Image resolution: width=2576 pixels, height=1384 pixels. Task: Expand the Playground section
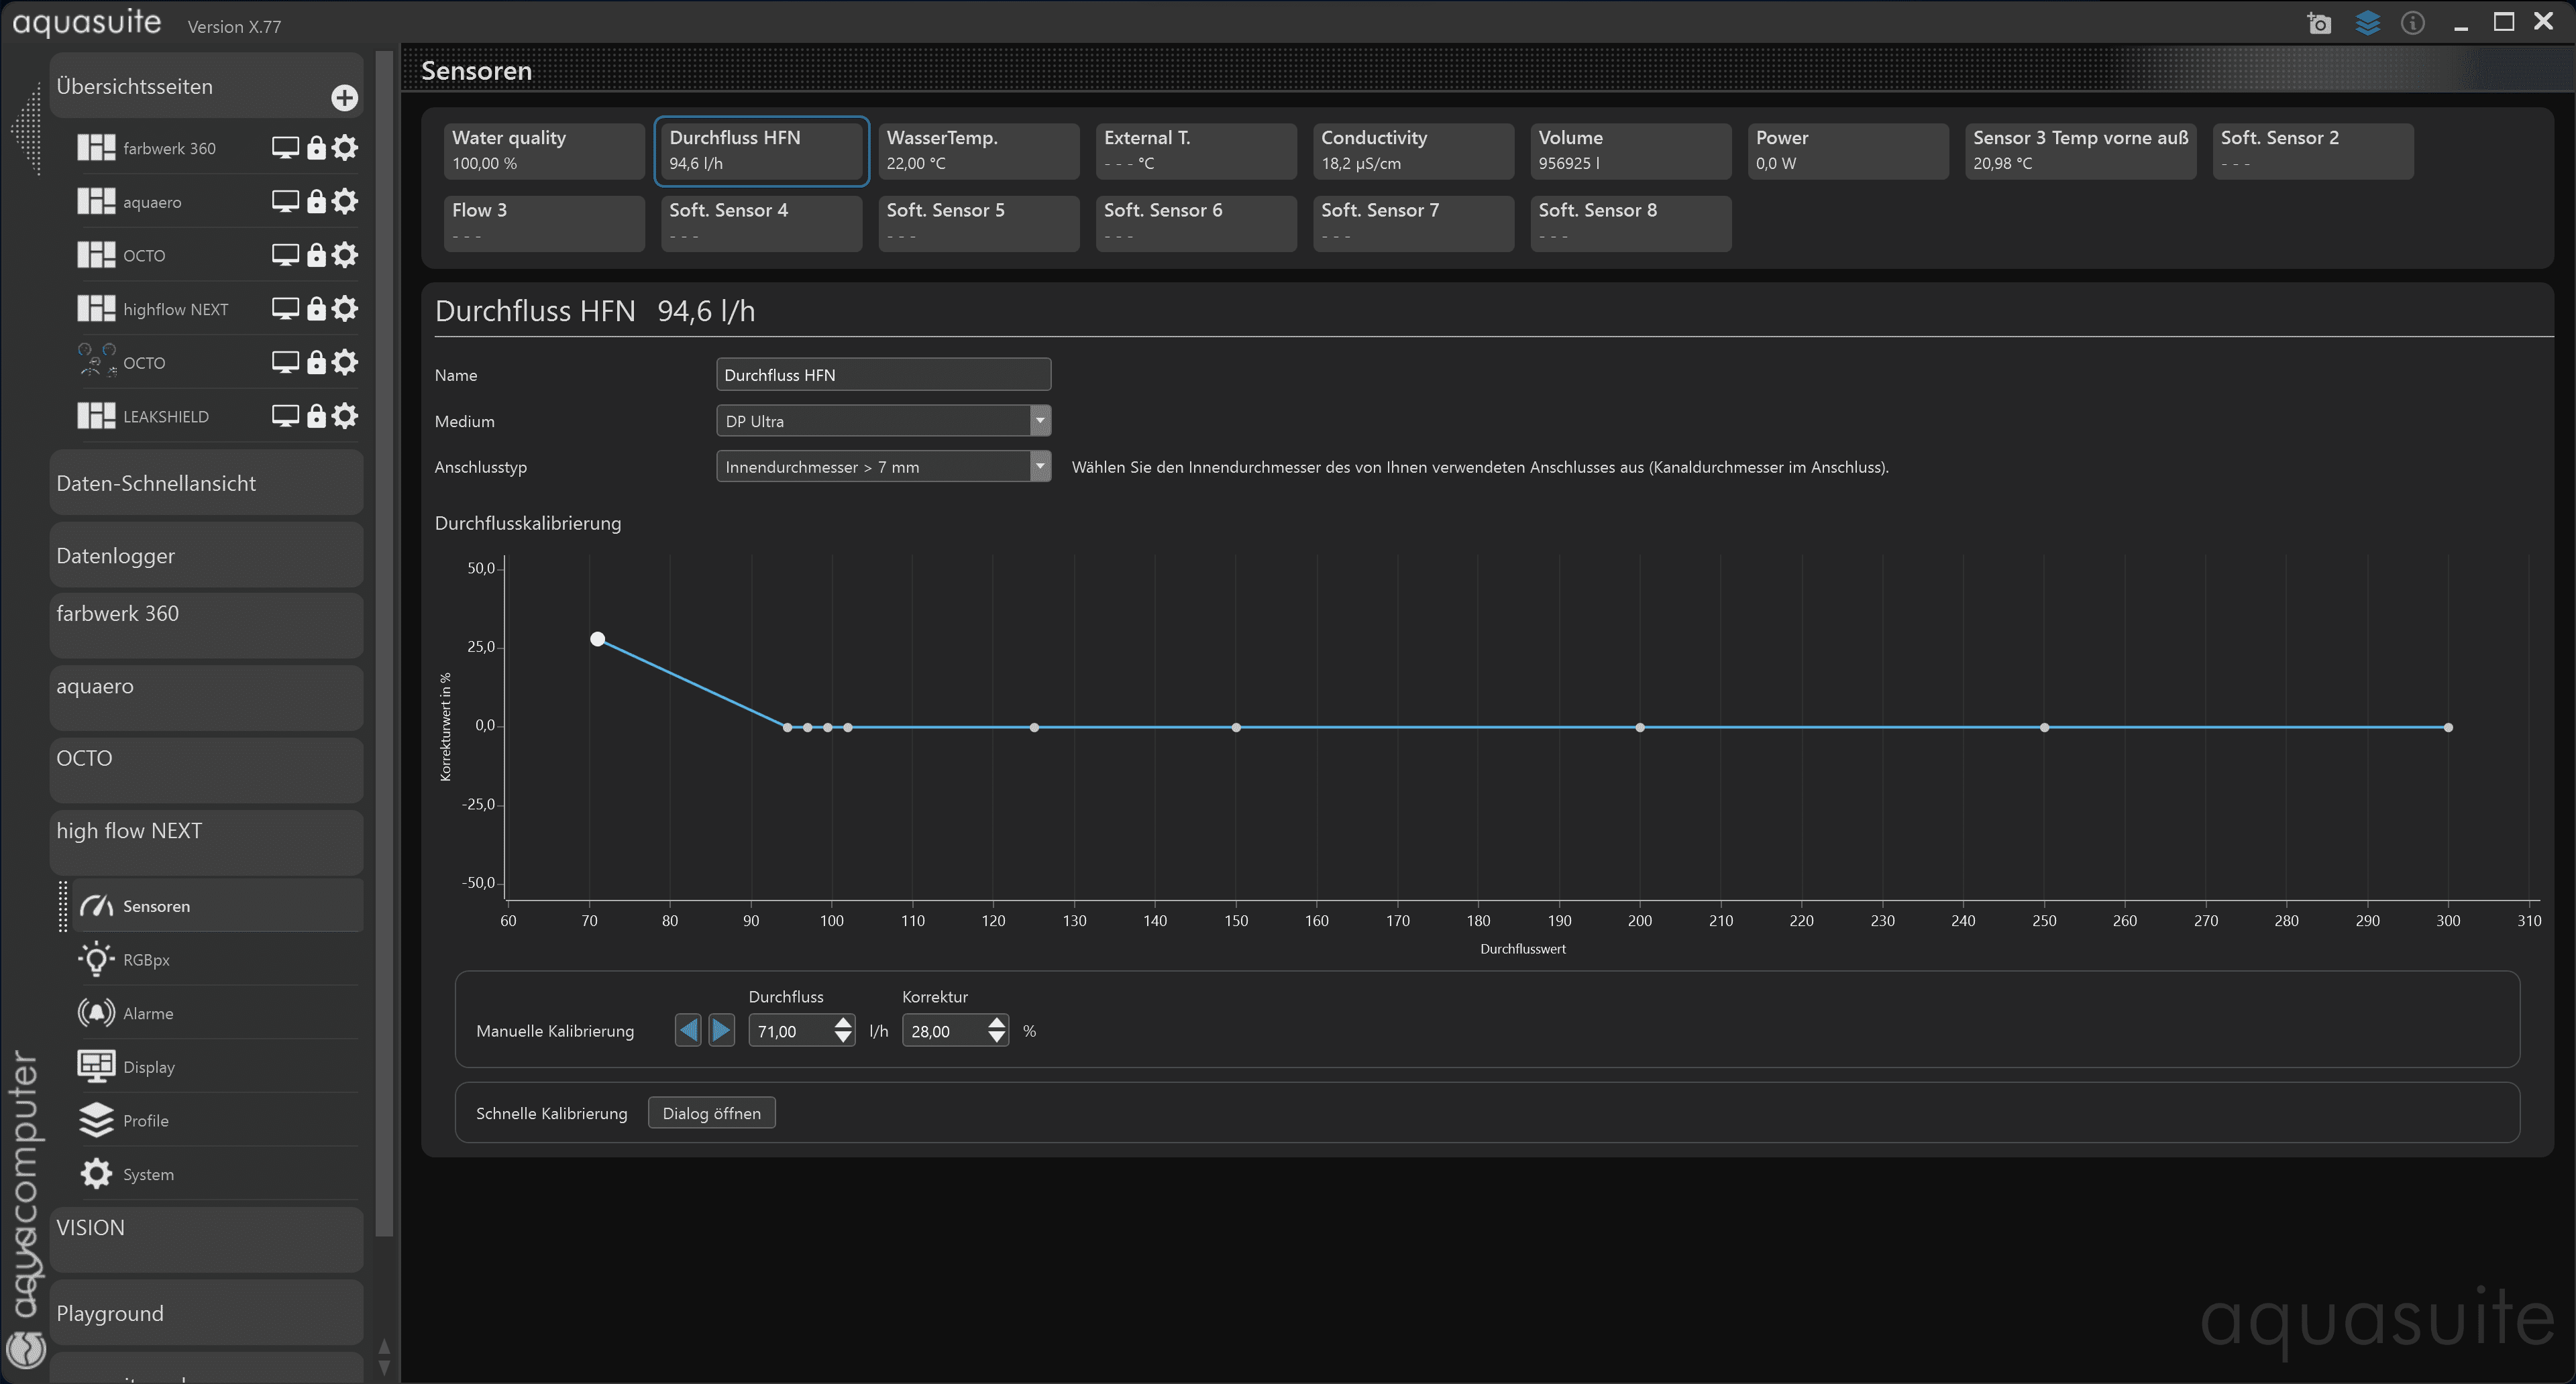pos(206,1312)
